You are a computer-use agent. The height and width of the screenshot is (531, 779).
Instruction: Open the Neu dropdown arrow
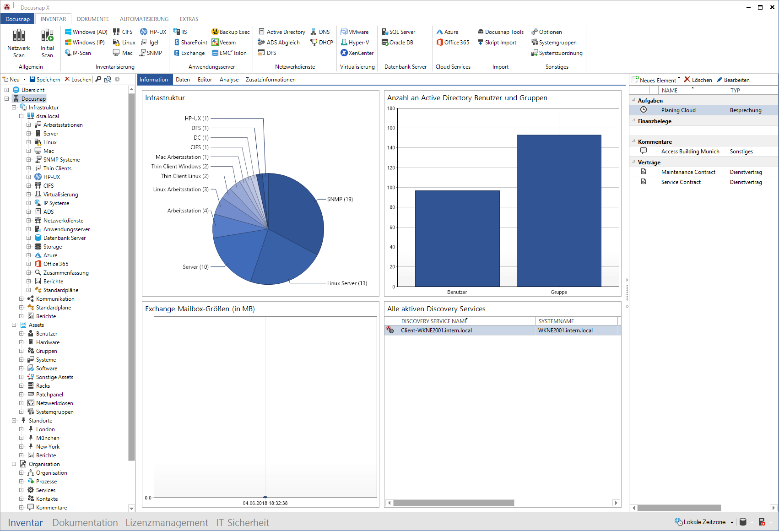(24, 80)
